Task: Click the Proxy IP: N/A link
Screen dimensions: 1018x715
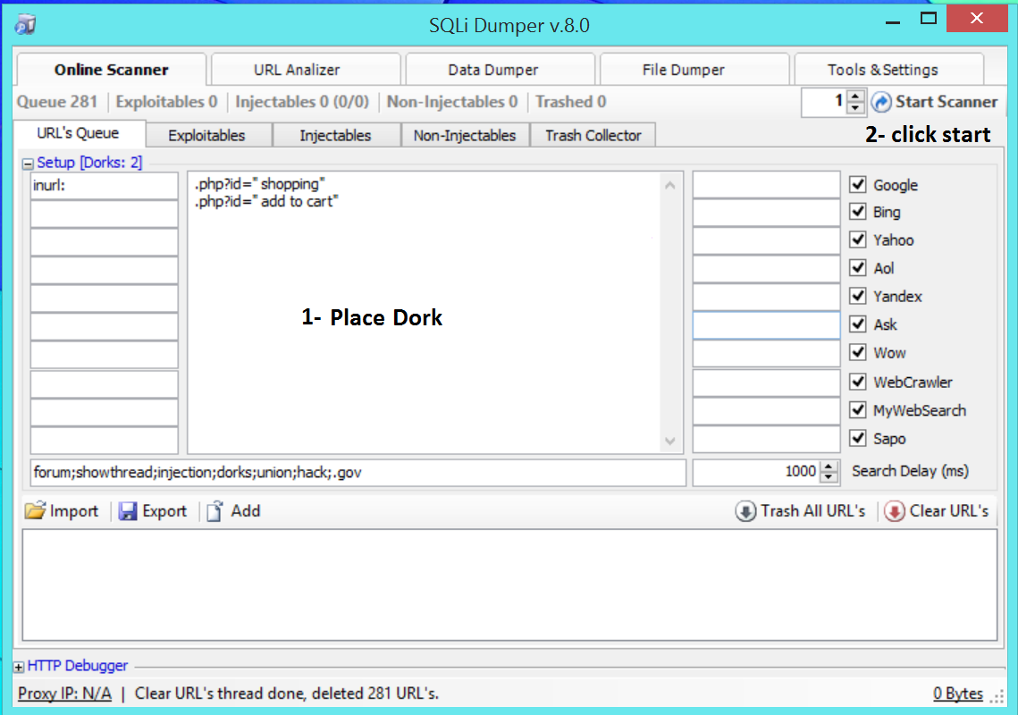Action: coord(64,694)
